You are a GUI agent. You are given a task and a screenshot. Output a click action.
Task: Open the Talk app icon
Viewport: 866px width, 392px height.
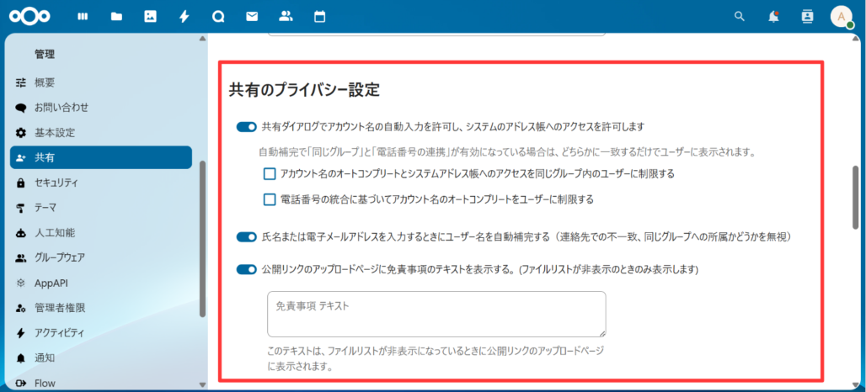(x=217, y=16)
